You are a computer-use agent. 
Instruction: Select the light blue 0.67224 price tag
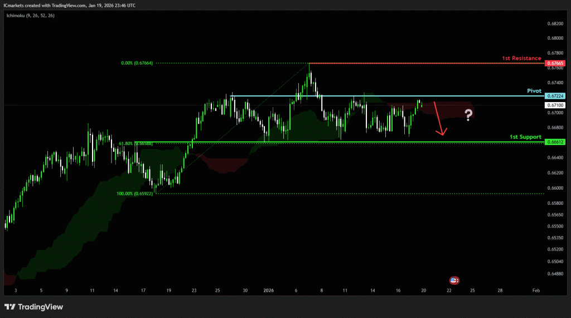[555, 96]
